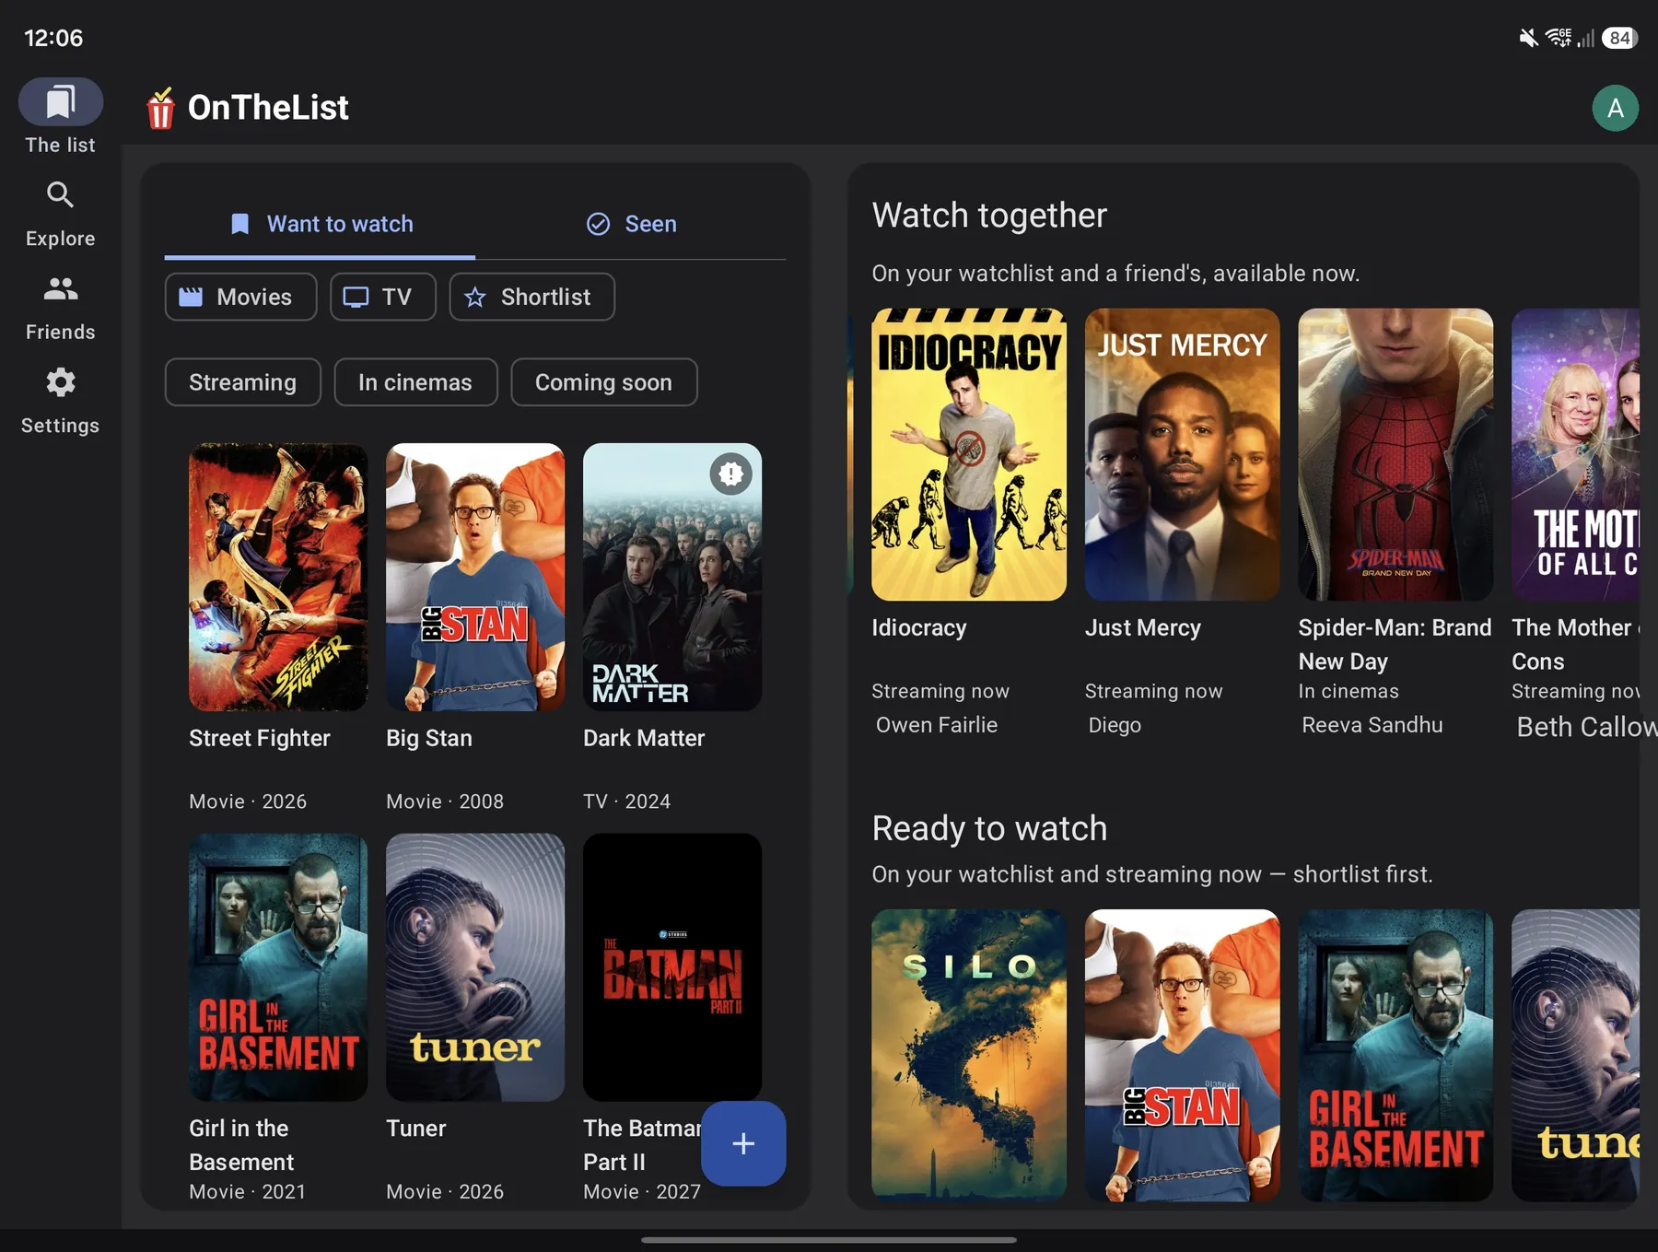The width and height of the screenshot is (1658, 1252).
Task: Tap the blue plus add button
Action: coord(742,1143)
